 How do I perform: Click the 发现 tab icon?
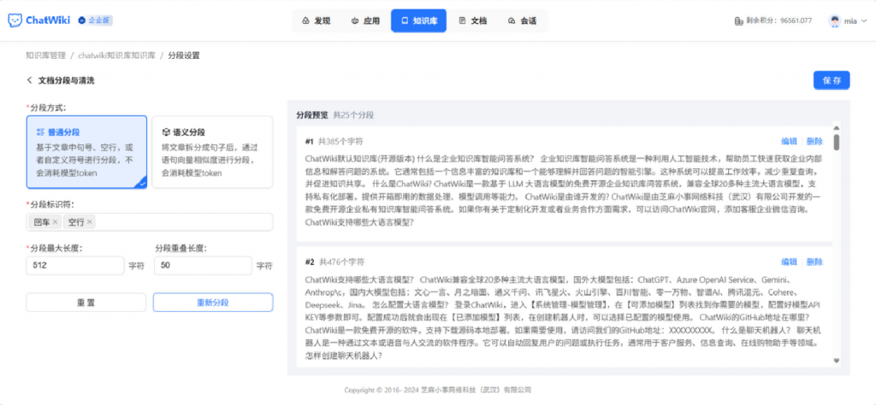tap(305, 21)
